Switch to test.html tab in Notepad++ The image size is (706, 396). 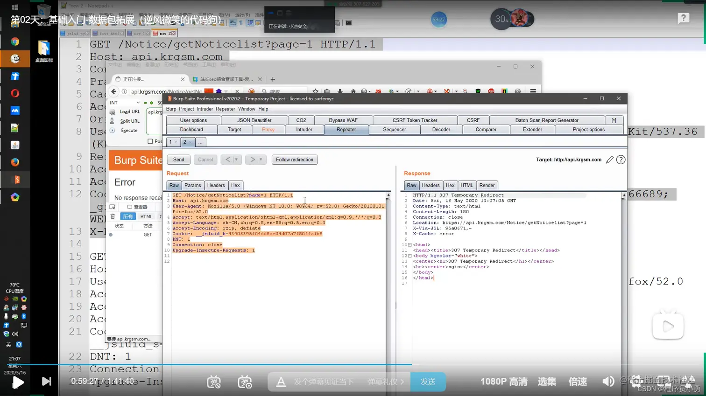coord(108,34)
